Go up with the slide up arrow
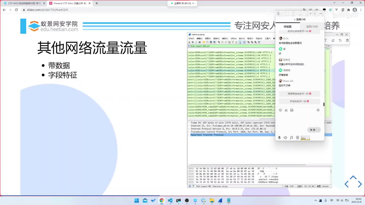Image resolution: width=365 pixels, height=205 pixels. 353,178
